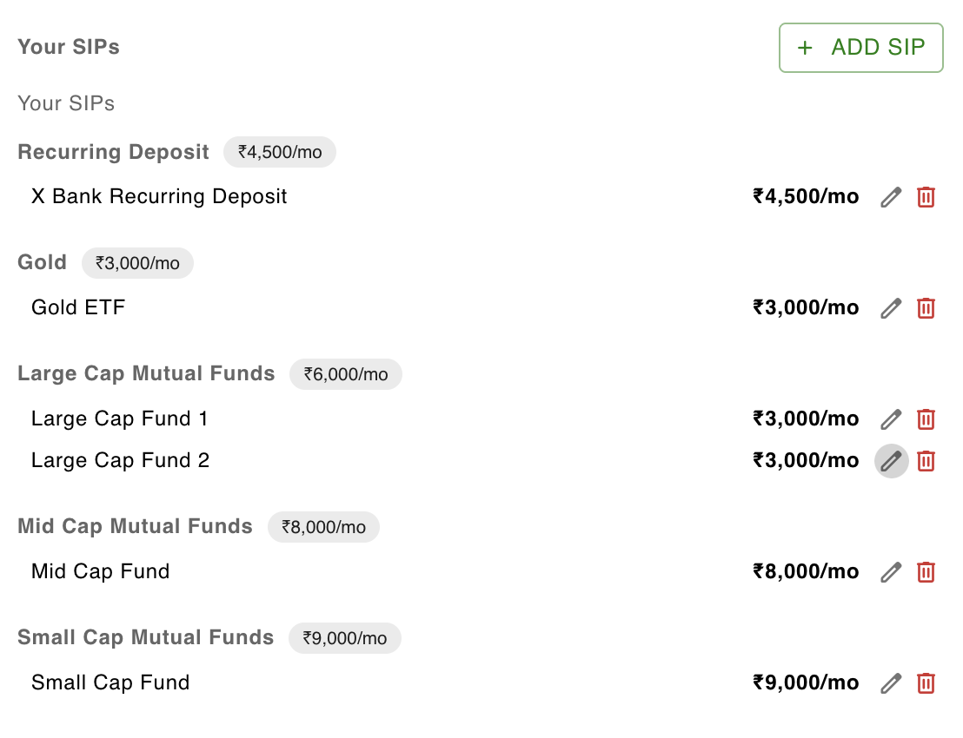Delete the Gold ETF SIP
Viewport: 963px width, 738px height.
tap(926, 308)
